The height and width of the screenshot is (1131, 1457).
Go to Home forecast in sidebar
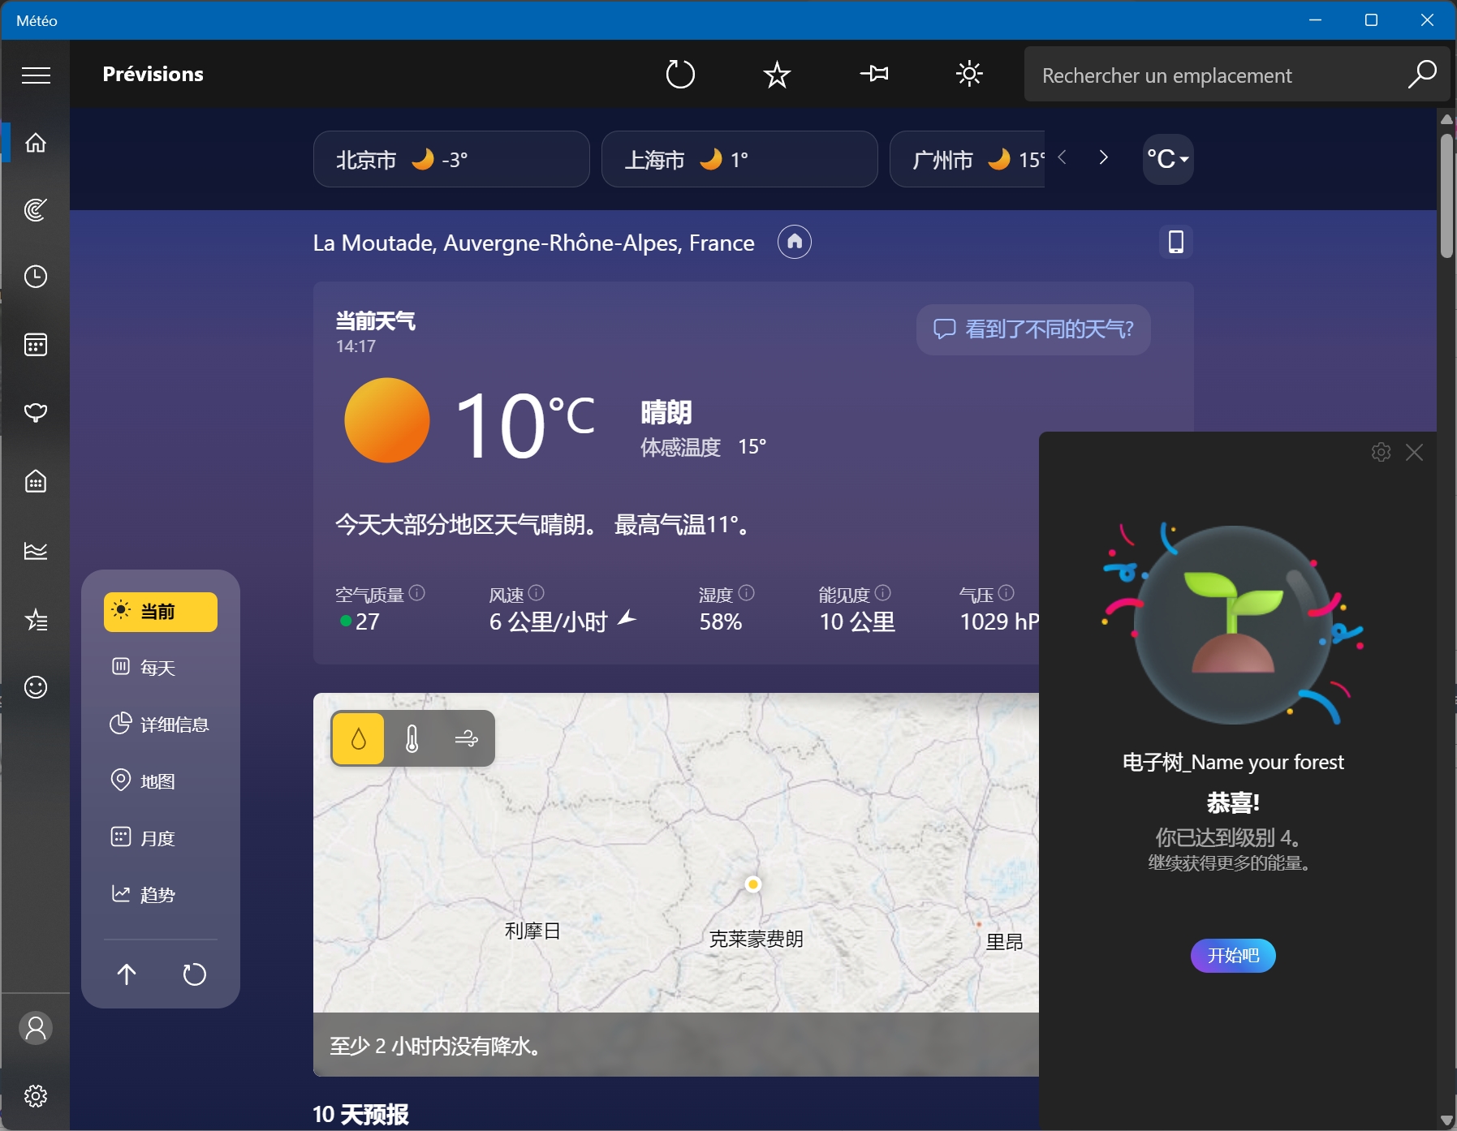[x=36, y=143]
